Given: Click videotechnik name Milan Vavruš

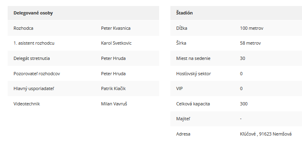Looking at the screenshot, I should (114, 104).
